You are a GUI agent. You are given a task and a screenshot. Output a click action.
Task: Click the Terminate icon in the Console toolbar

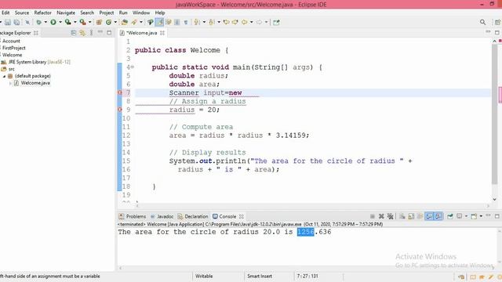[x=373, y=216]
